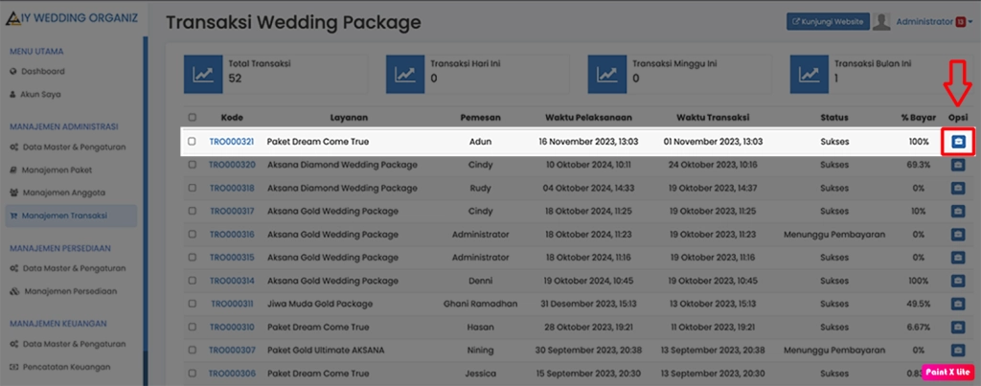The height and width of the screenshot is (386, 981).
Task: Click the Transaksi Hari Ini chart icon
Action: click(405, 73)
